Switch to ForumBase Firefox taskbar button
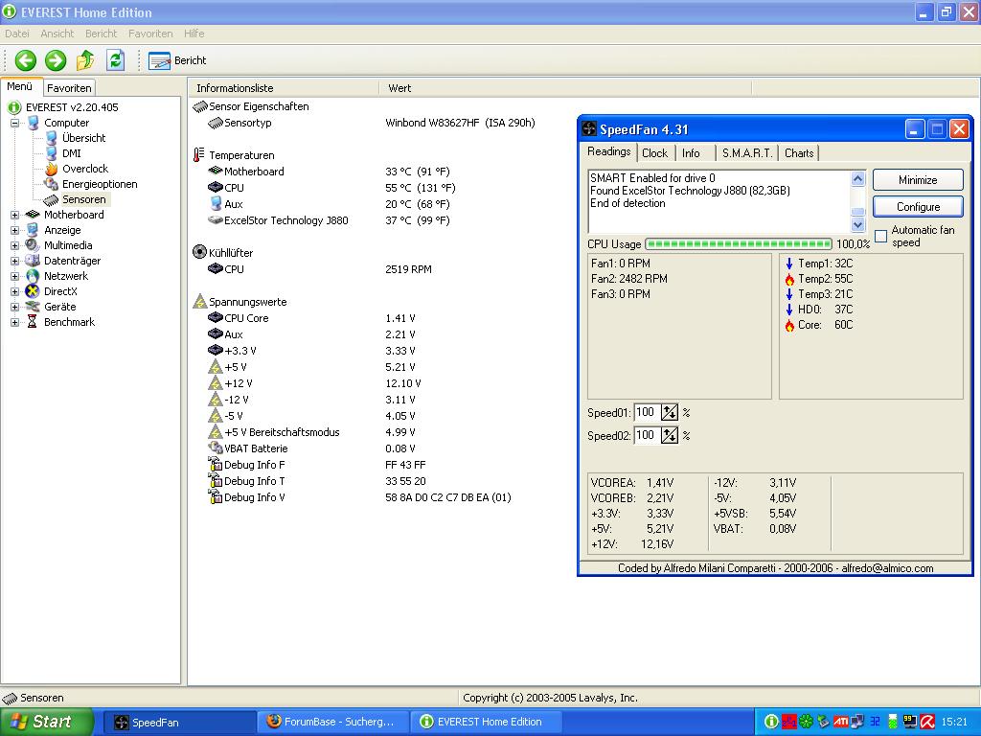Screen dimensions: 981x736 pyautogui.click(x=332, y=722)
